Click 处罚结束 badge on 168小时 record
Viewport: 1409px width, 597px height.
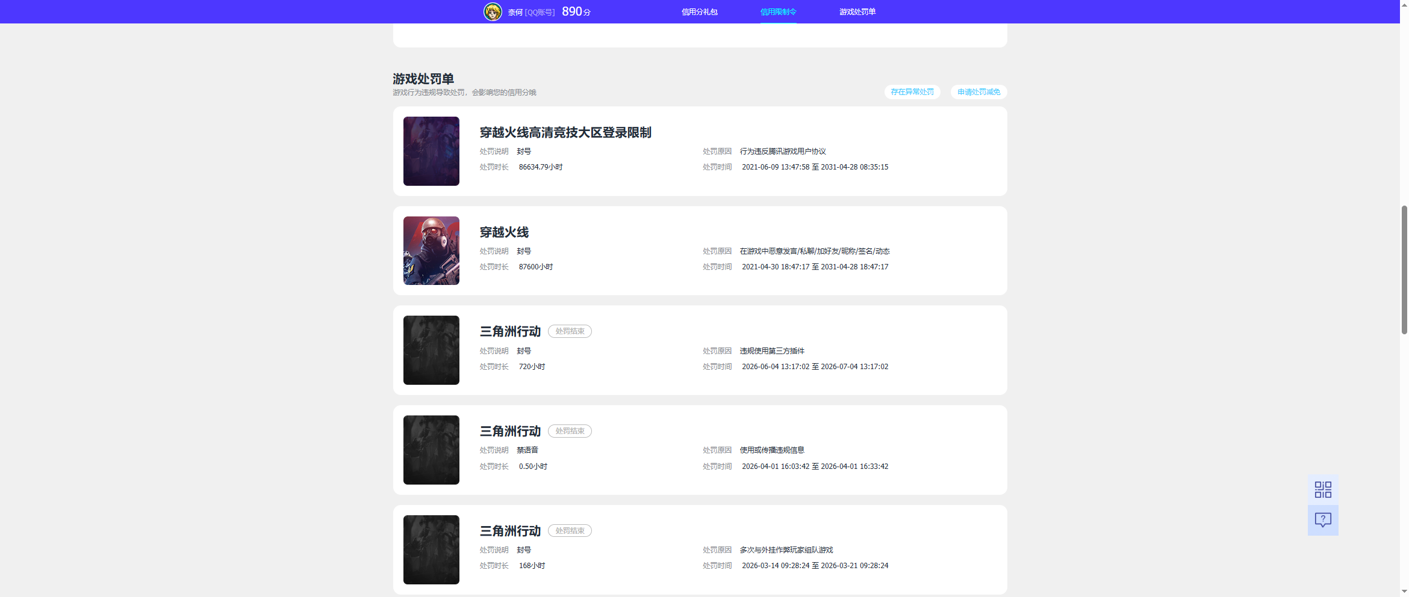click(570, 531)
